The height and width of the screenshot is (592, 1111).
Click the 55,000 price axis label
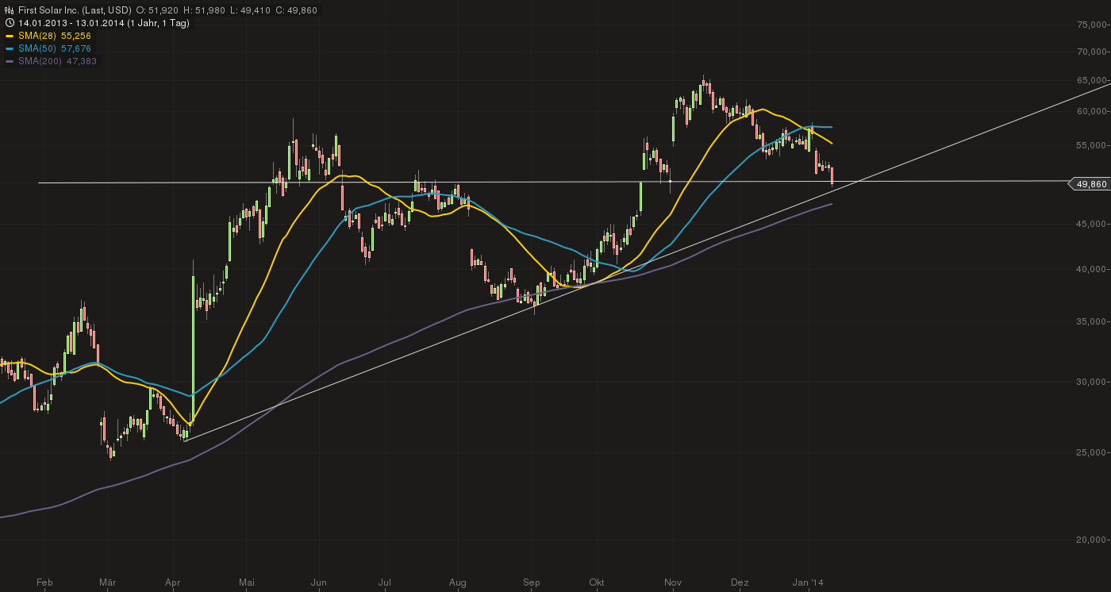coord(1092,145)
